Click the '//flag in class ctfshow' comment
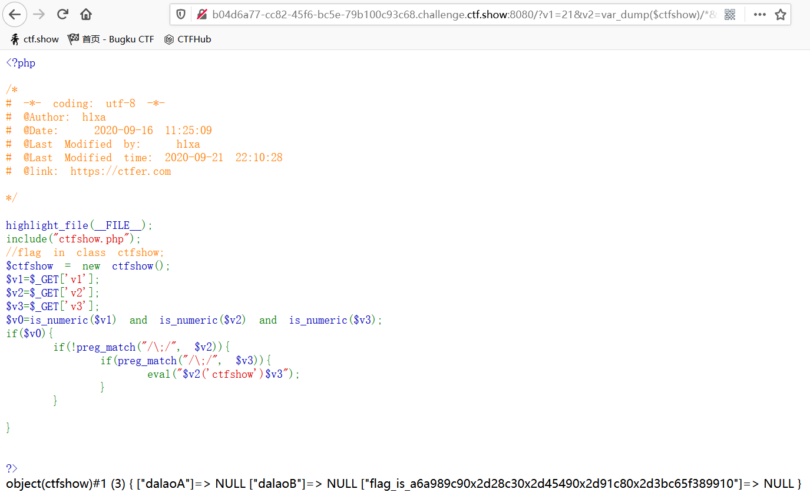This screenshot has height=499, width=810. coord(85,252)
